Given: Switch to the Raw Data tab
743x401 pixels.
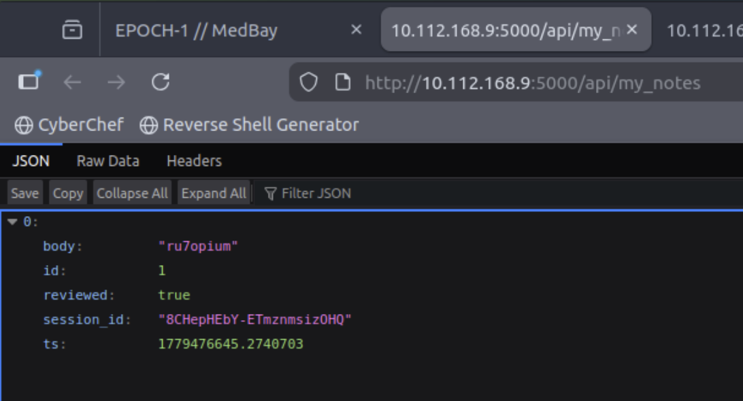Looking at the screenshot, I should pos(108,161).
